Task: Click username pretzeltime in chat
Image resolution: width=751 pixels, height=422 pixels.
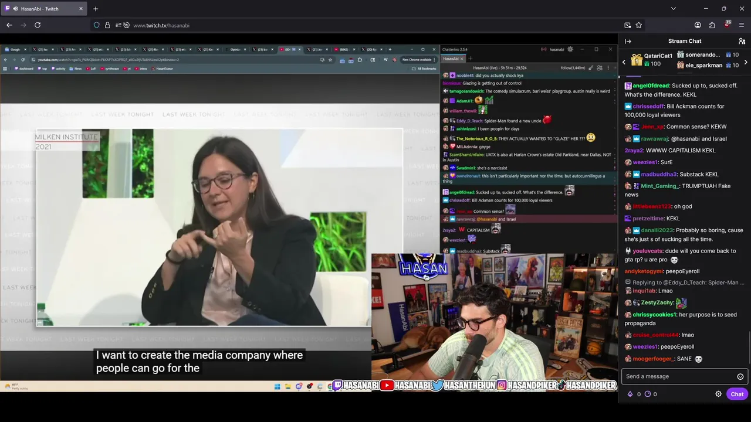Action: (x=648, y=219)
